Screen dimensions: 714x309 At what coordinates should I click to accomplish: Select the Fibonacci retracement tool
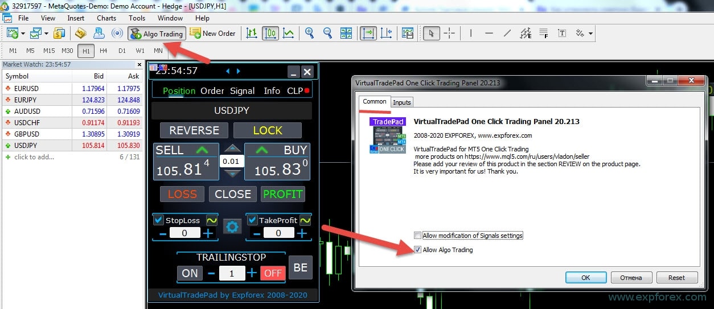(x=544, y=34)
